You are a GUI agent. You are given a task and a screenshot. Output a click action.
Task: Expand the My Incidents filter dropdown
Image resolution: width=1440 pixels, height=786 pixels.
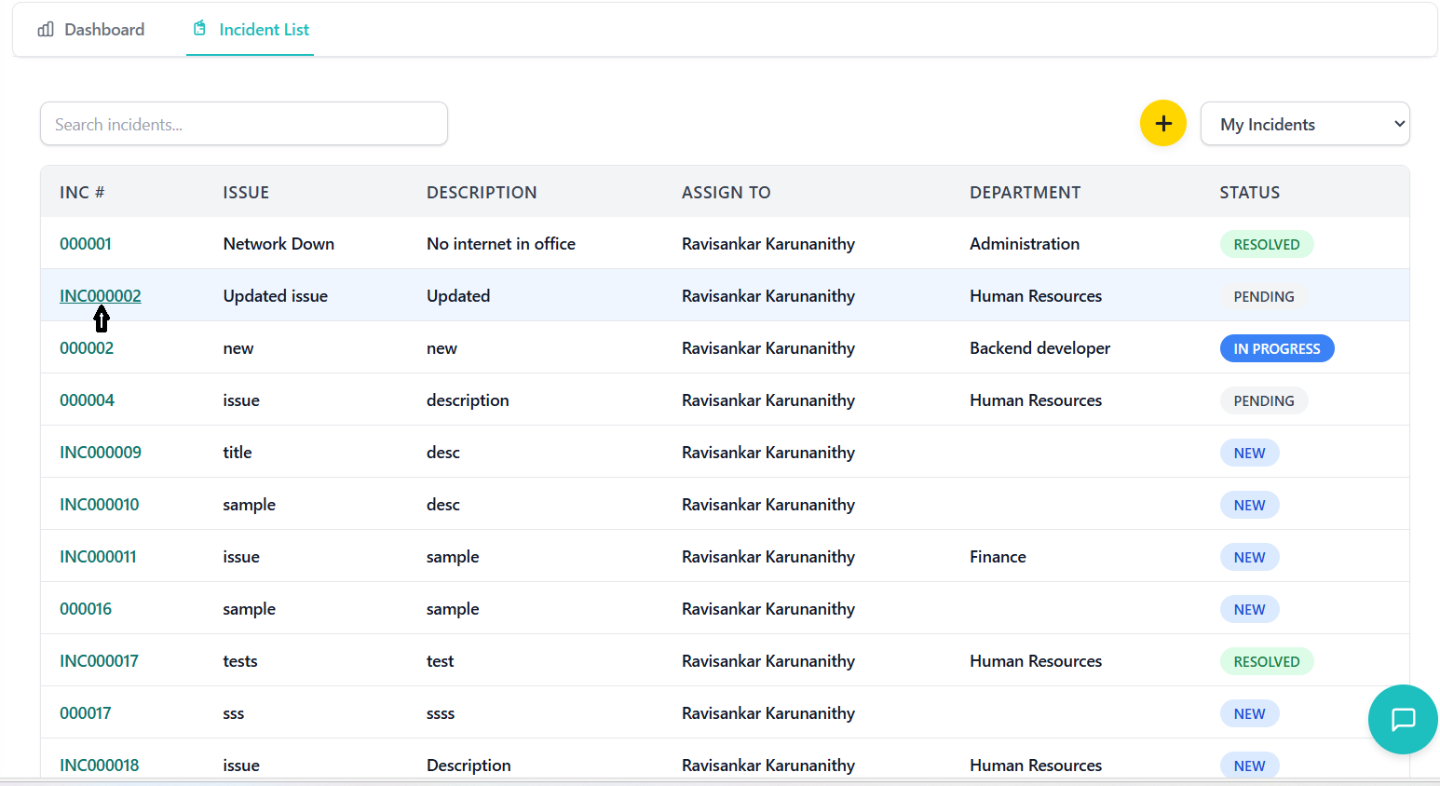(1304, 124)
